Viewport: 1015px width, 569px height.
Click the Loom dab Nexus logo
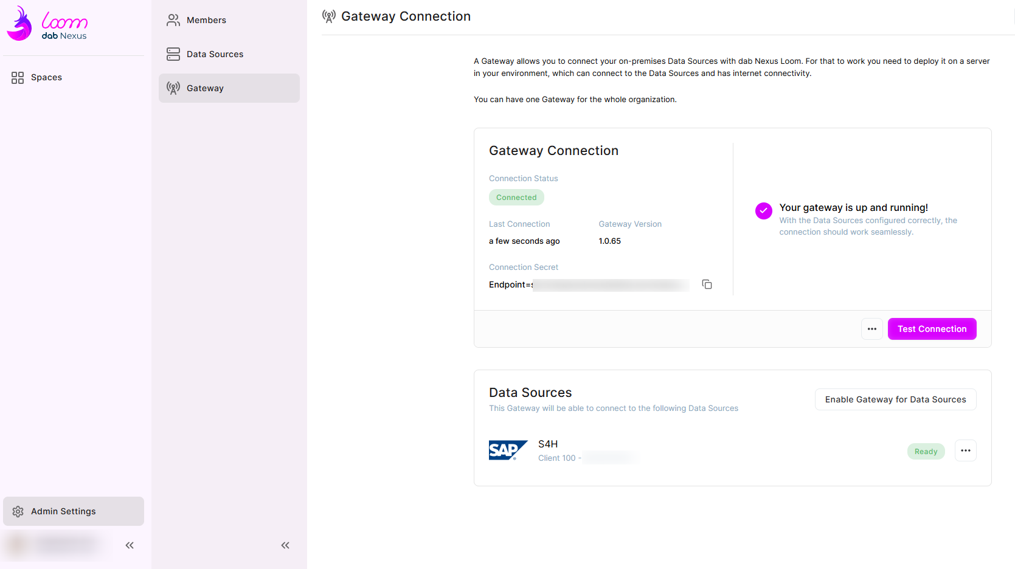click(x=47, y=24)
